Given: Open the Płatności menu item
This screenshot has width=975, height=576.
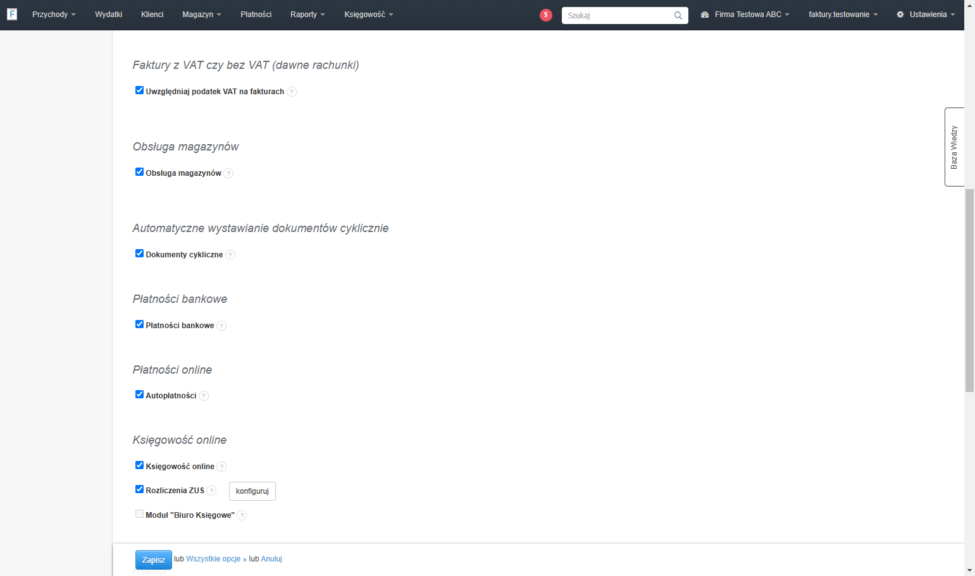Looking at the screenshot, I should pyautogui.click(x=256, y=15).
